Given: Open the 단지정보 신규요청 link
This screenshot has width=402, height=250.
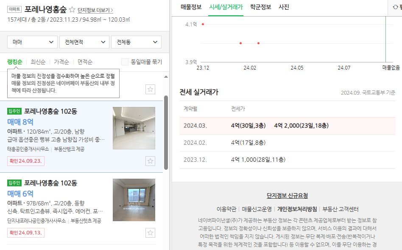Looking at the screenshot, I should 287,196.
